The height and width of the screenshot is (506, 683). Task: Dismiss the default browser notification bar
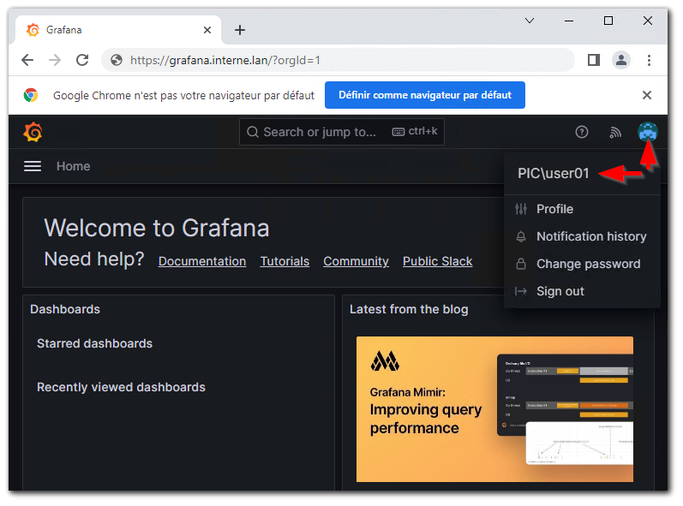647,95
